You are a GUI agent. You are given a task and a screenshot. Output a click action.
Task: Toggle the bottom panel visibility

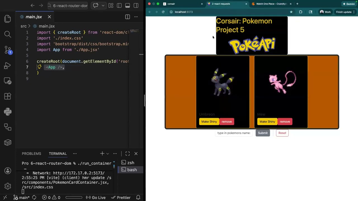pyautogui.click(x=128, y=5)
